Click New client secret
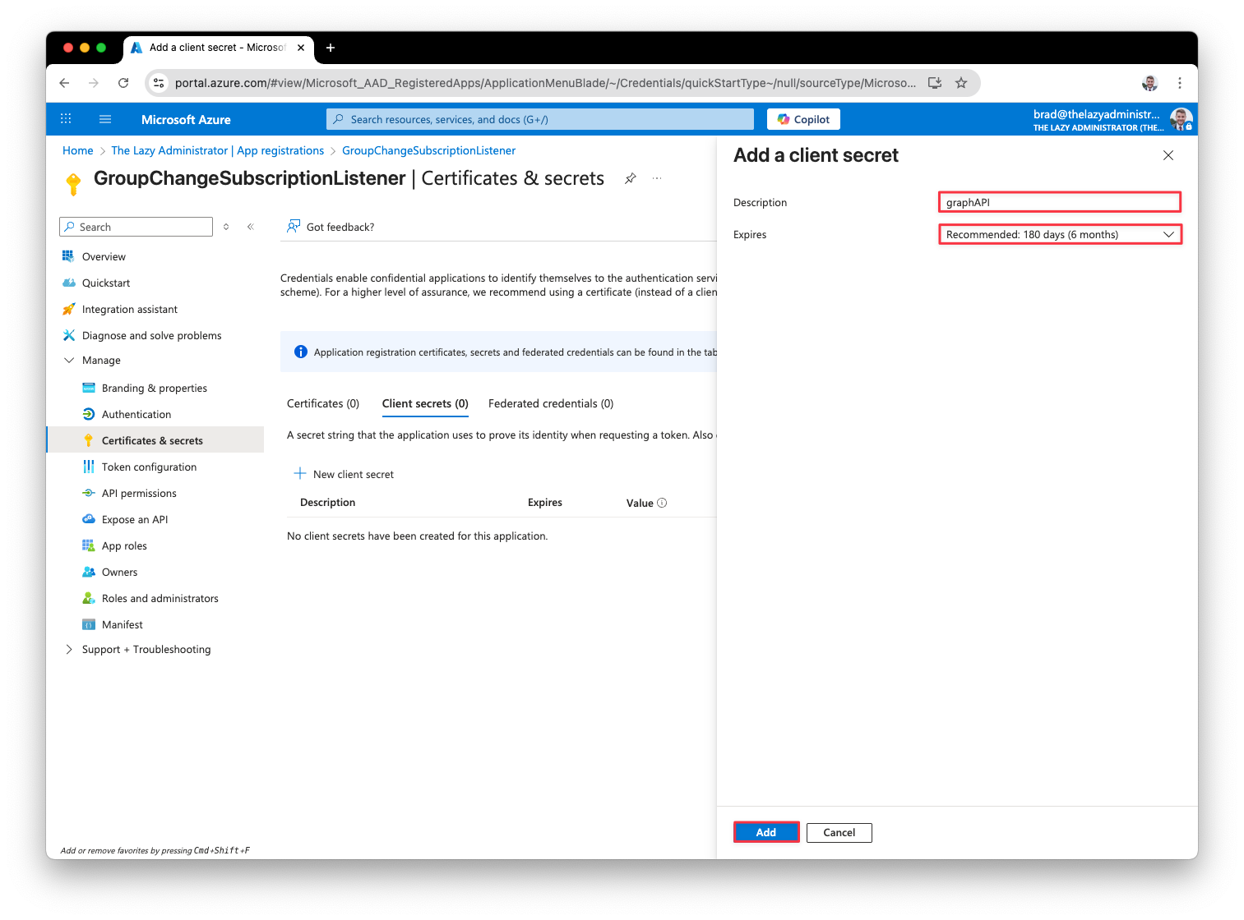This screenshot has height=920, width=1244. tap(345, 474)
